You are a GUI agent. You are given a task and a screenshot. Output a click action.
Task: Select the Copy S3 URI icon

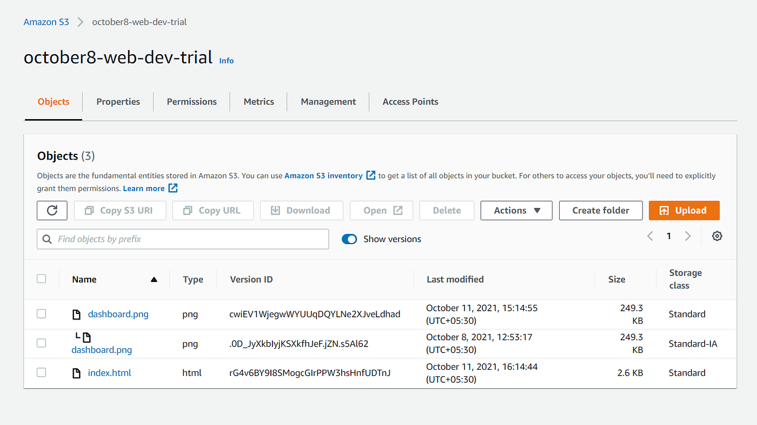[88, 210]
